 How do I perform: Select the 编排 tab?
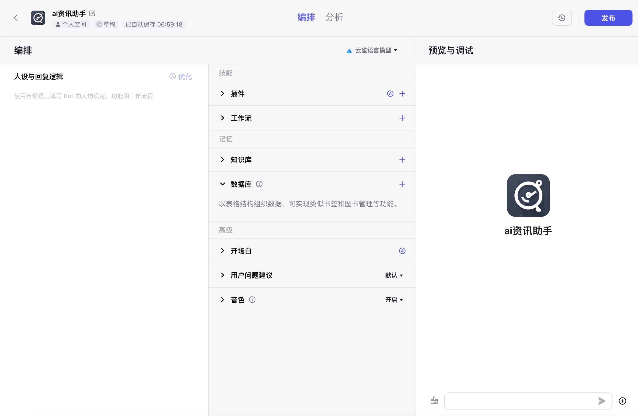tap(306, 17)
